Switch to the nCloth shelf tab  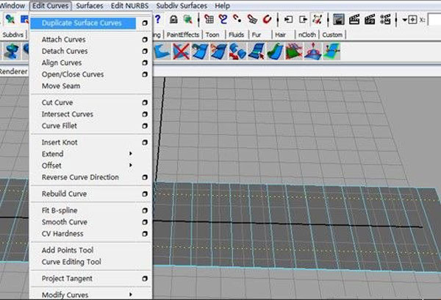point(306,35)
